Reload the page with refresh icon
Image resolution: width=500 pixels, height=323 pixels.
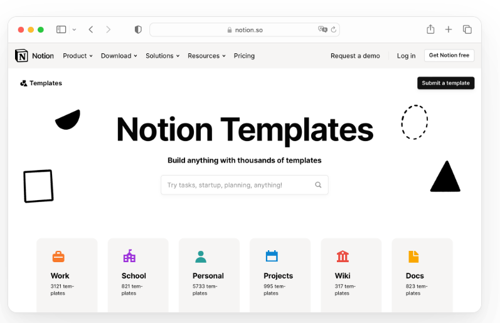[x=334, y=29]
